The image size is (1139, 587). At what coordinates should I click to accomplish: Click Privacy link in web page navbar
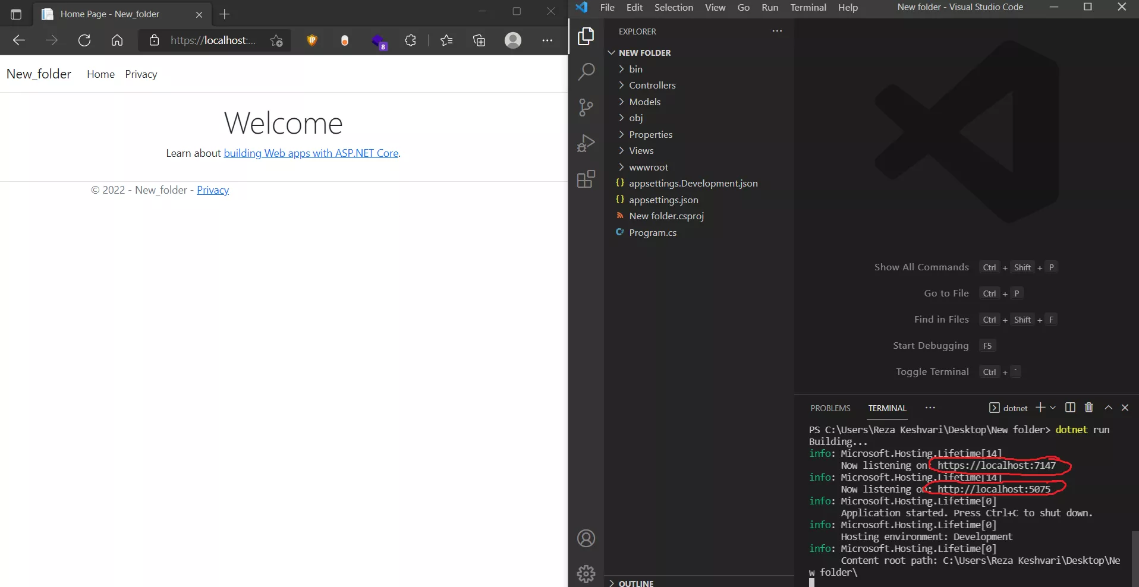coord(141,74)
